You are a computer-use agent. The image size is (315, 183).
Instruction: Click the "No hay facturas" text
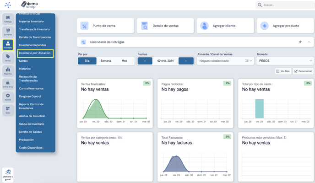click(177, 143)
